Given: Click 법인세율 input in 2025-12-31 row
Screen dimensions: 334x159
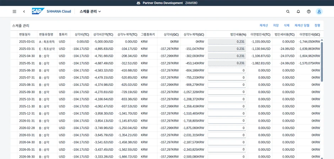Looking at the screenshot, I should [x=227, y=113].
